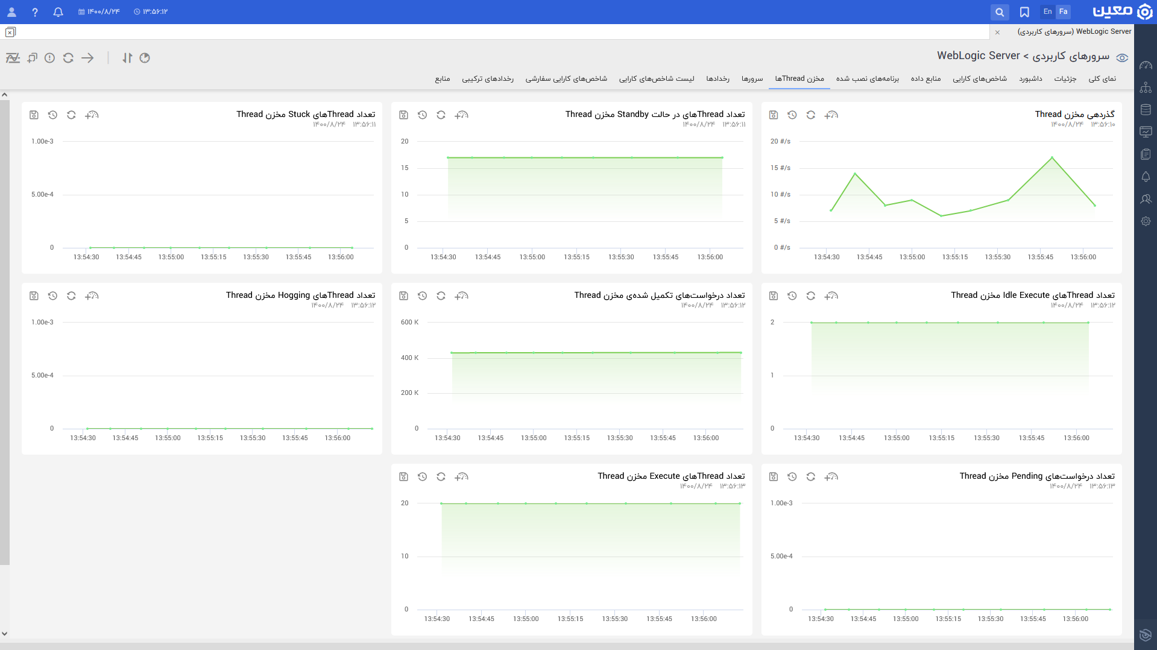
Task: Open history for the Stuck Thread chart
Action: pos(52,115)
